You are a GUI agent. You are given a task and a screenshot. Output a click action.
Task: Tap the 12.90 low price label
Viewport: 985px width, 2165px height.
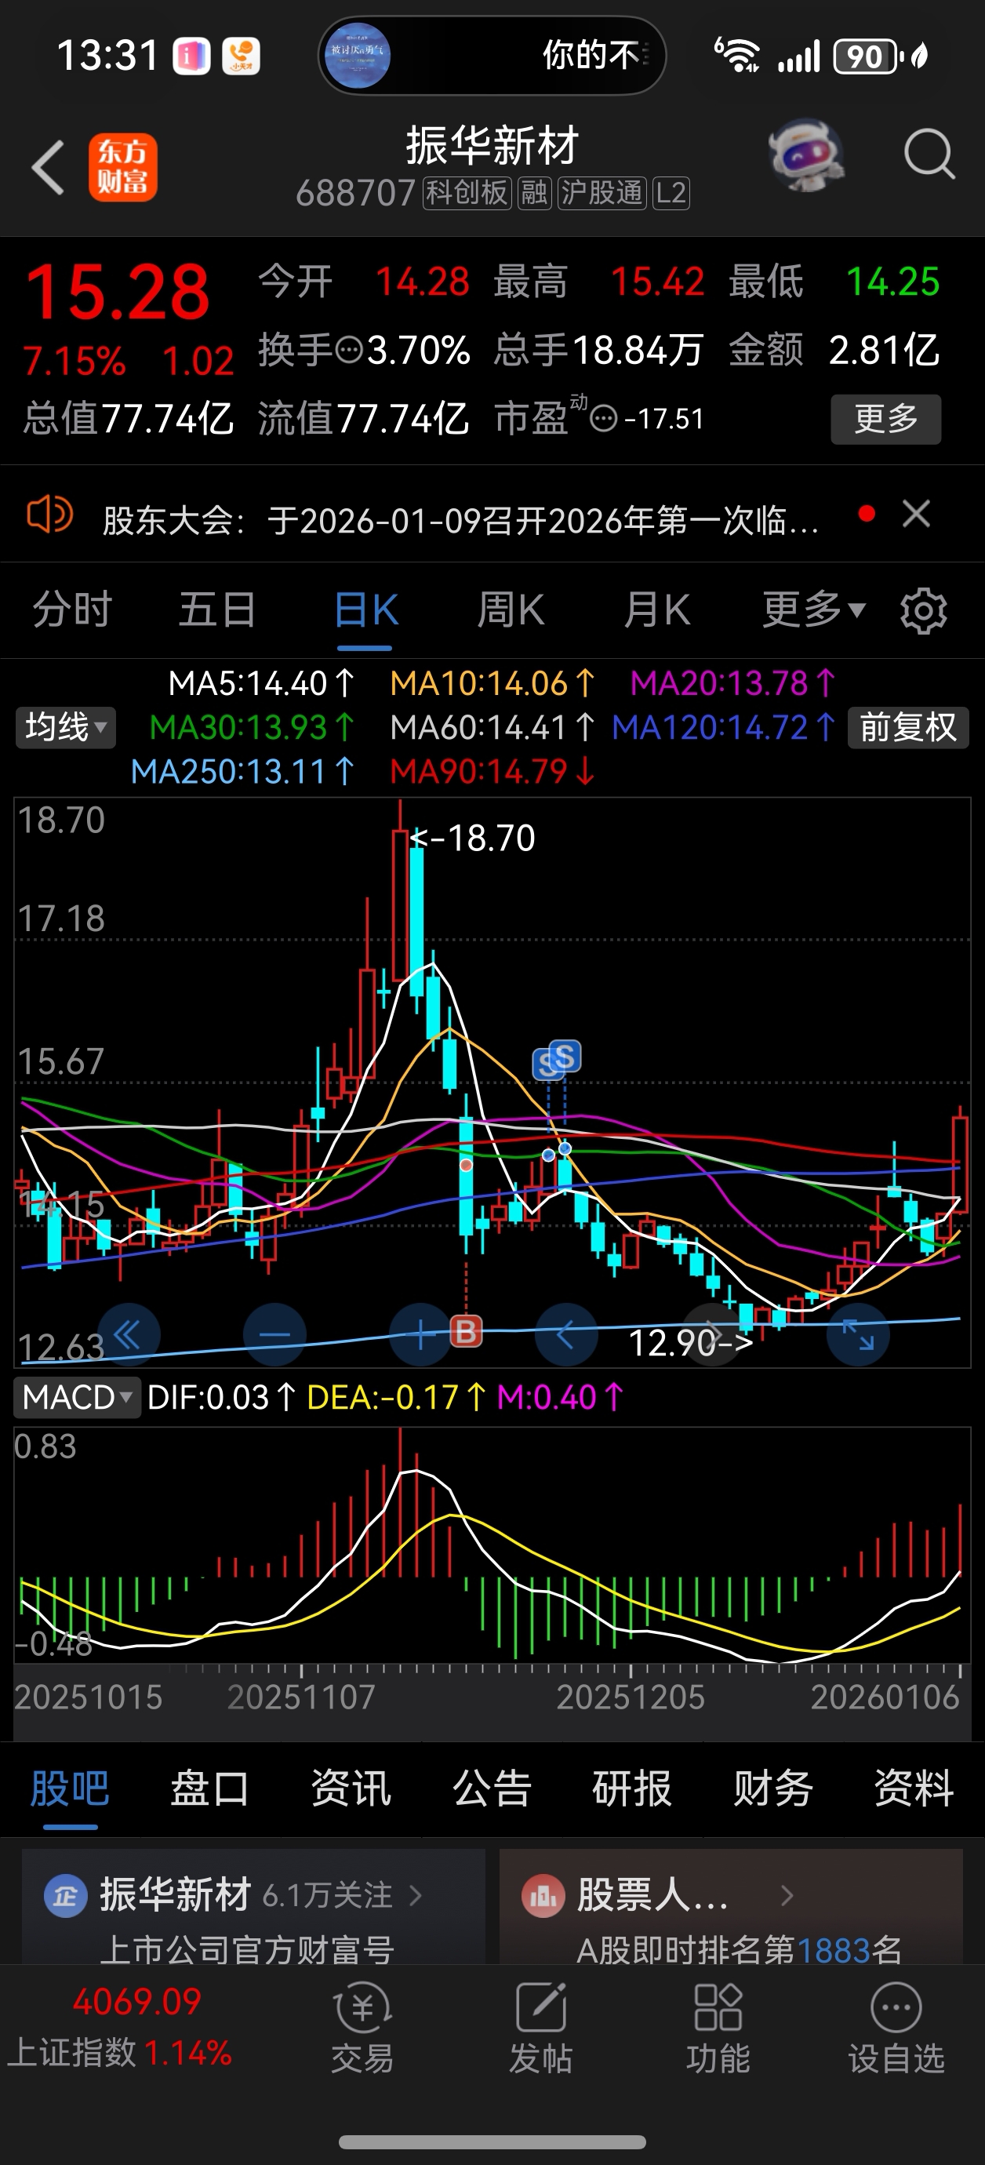[691, 1342]
